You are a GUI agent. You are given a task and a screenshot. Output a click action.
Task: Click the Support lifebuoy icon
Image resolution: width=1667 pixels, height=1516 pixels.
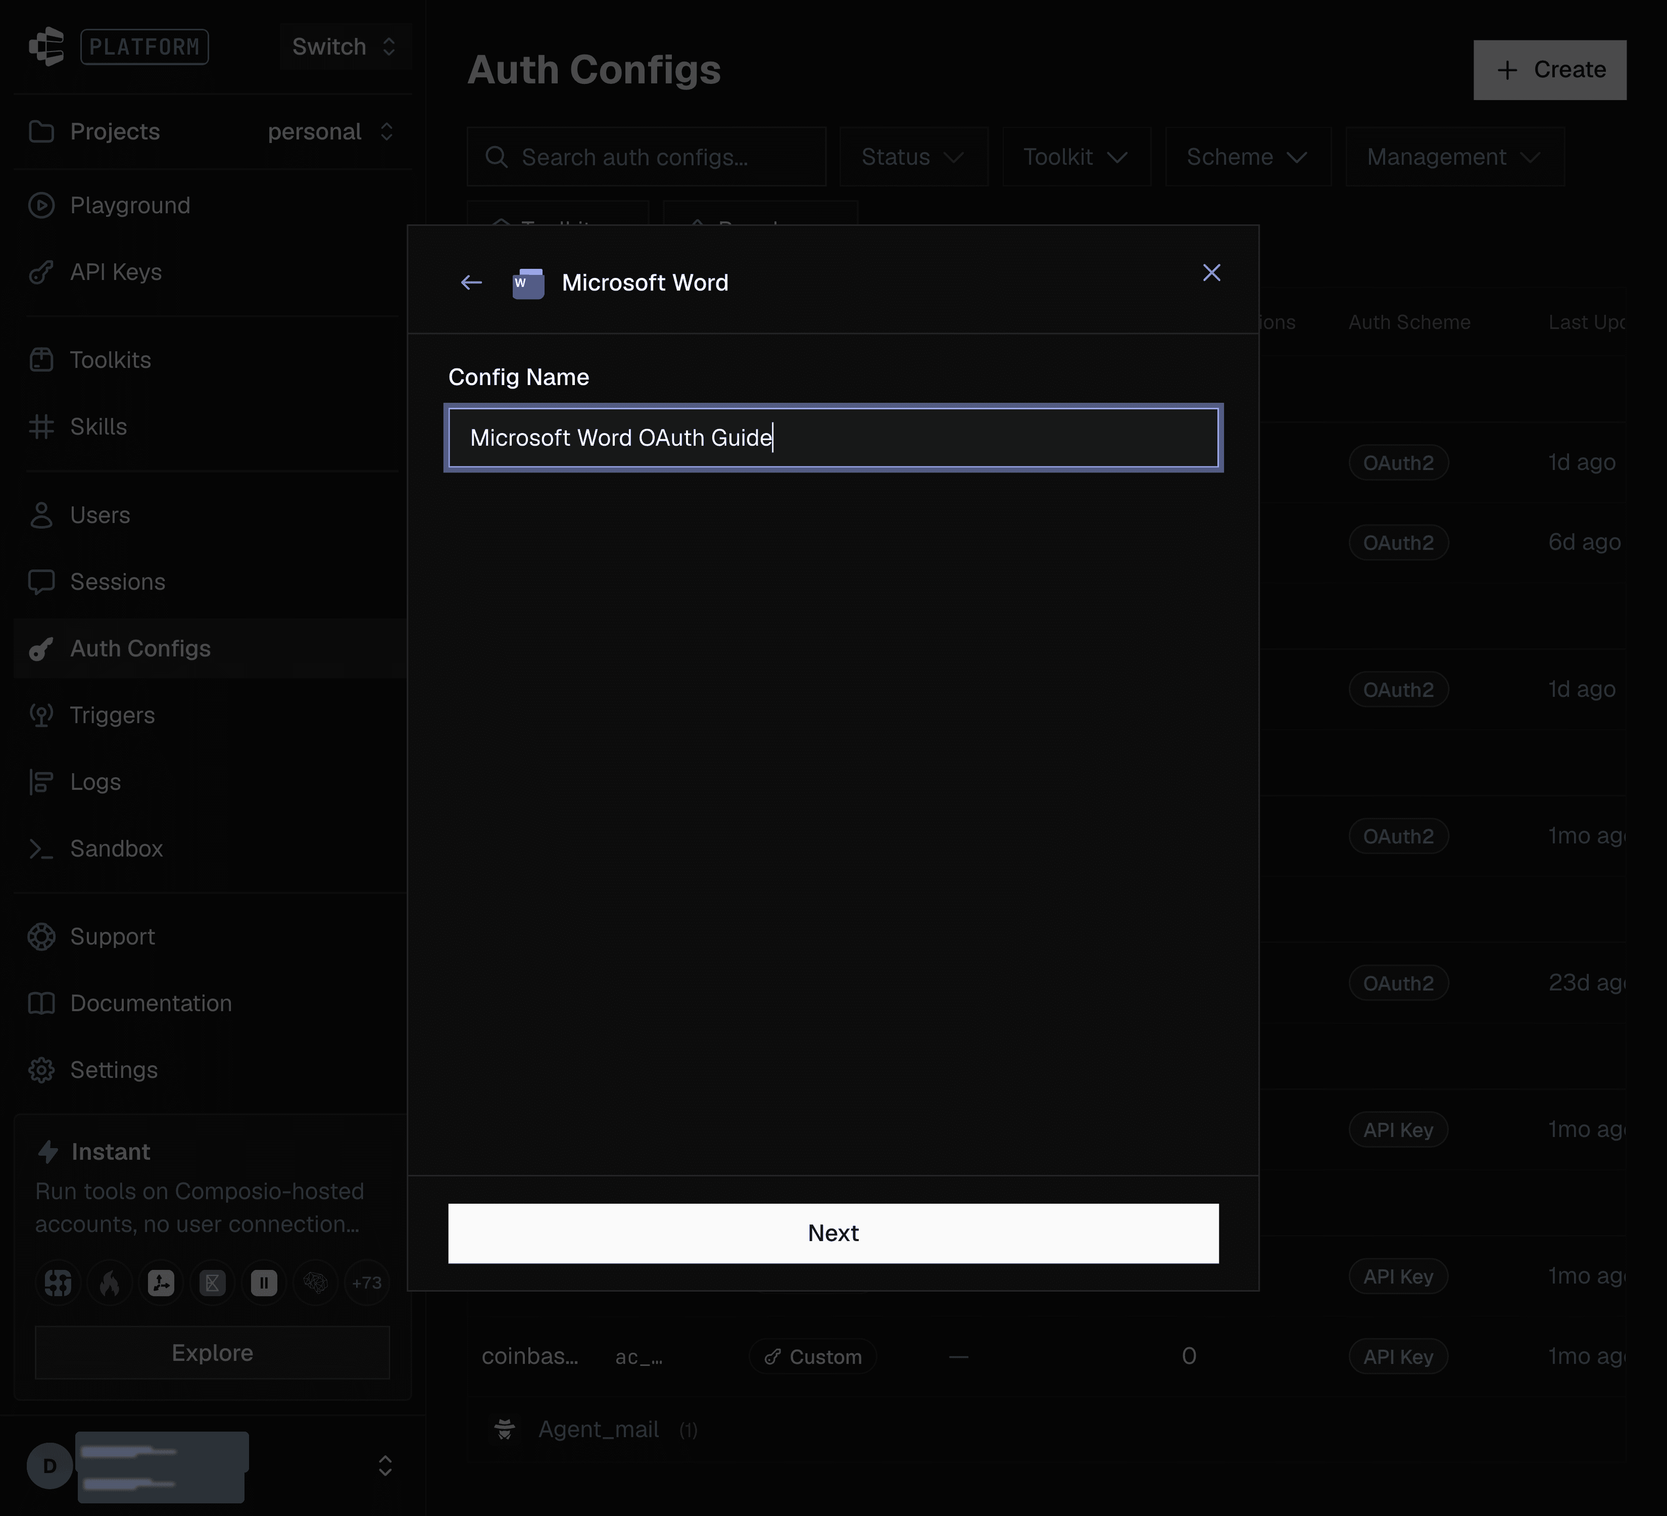[41, 936]
